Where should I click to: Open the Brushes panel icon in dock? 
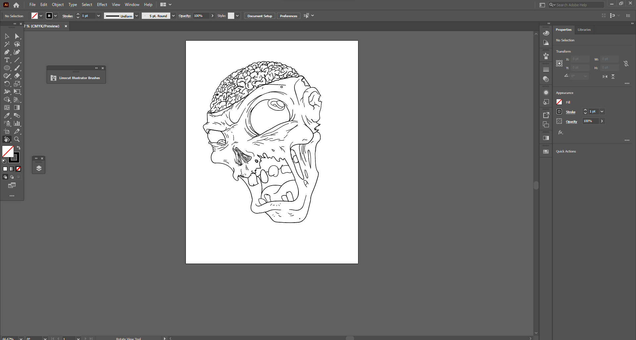(546, 56)
